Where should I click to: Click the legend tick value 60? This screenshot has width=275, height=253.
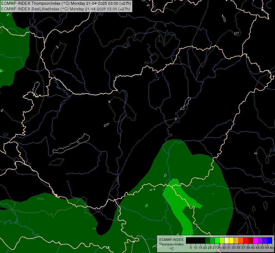pyautogui.click(x=272, y=248)
